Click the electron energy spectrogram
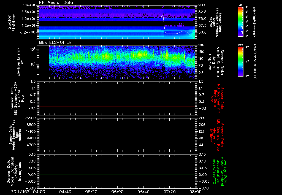The height and width of the screenshot is (195, 282). (x=122, y=62)
